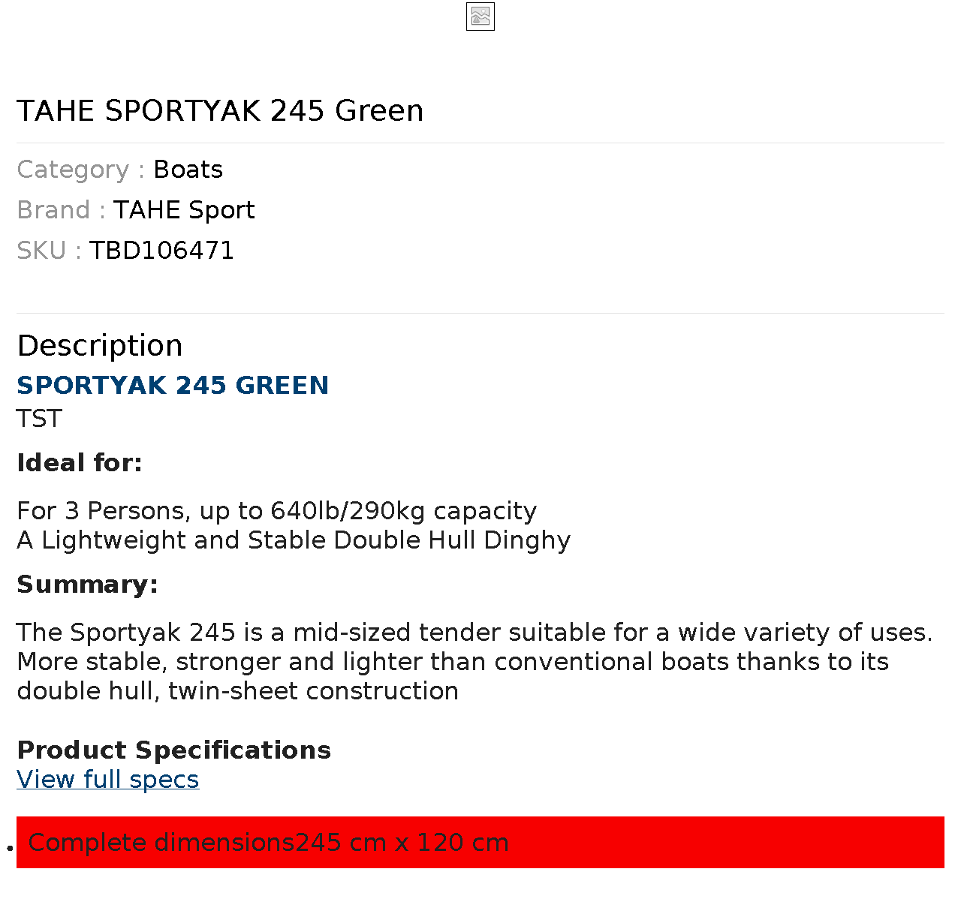Click the Product Specifications heading

click(x=173, y=750)
